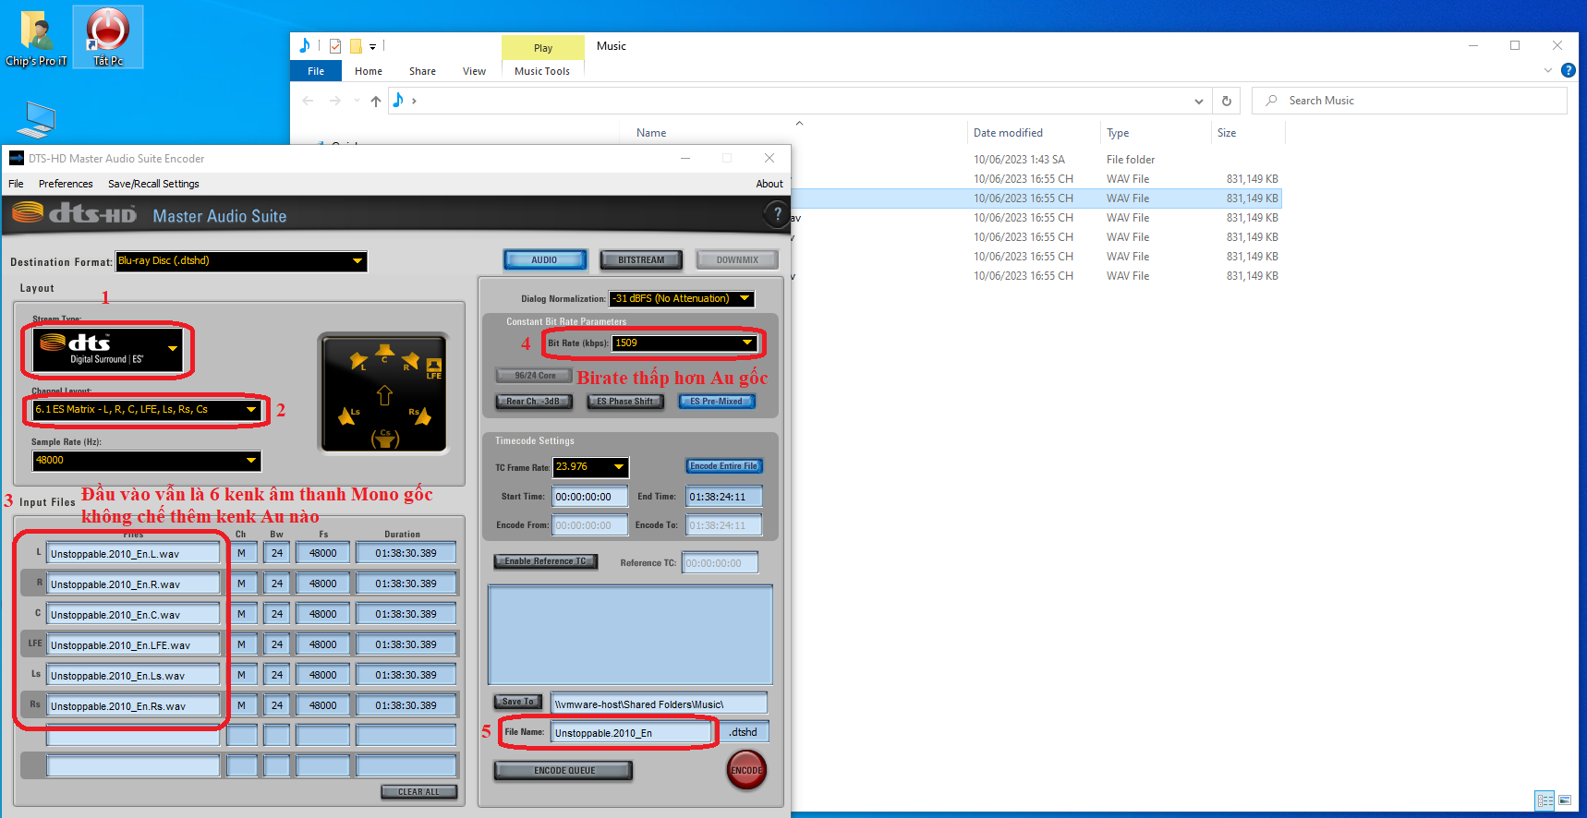Open the Explorer Share tab
This screenshot has height=818, width=1587.
(x=422, y=71)
